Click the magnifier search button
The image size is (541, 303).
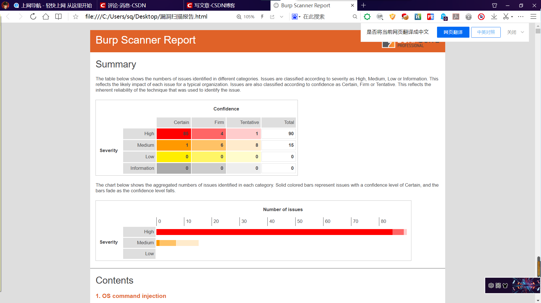tap(355, 17)
